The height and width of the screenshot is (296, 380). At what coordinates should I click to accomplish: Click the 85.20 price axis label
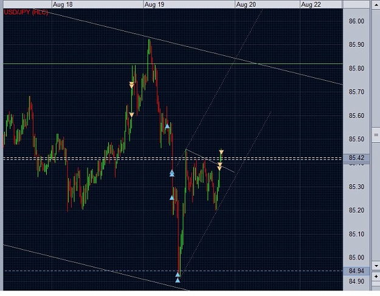coord(356,210)
